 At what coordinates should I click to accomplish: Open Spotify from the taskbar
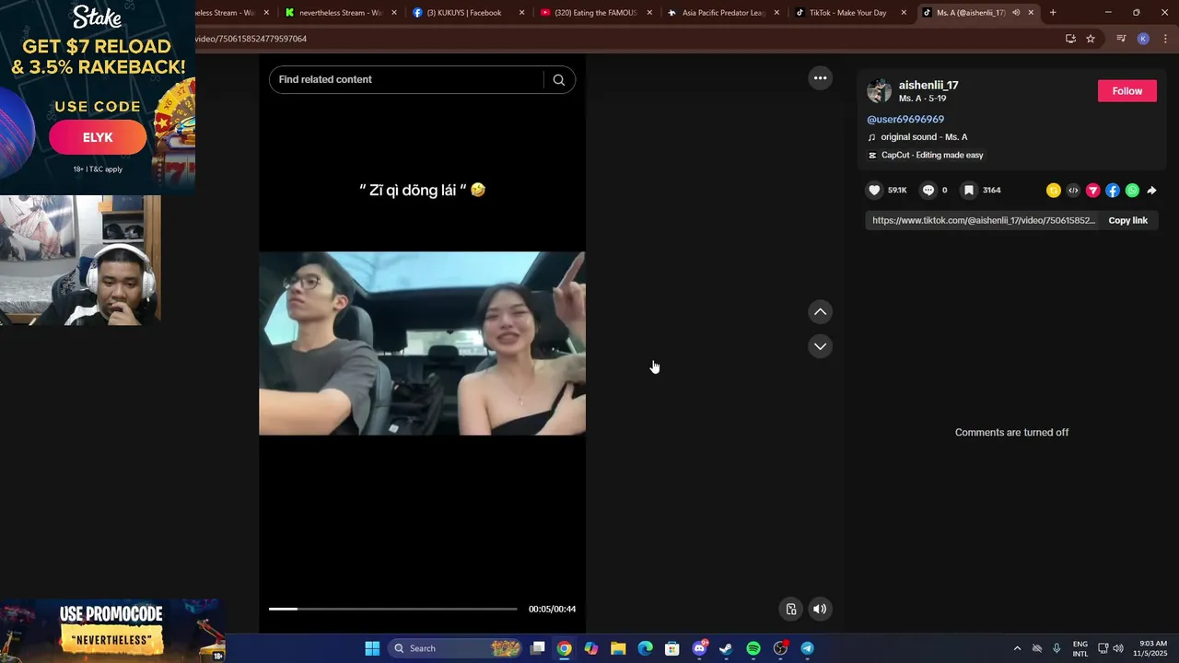(x=753, y=648)
